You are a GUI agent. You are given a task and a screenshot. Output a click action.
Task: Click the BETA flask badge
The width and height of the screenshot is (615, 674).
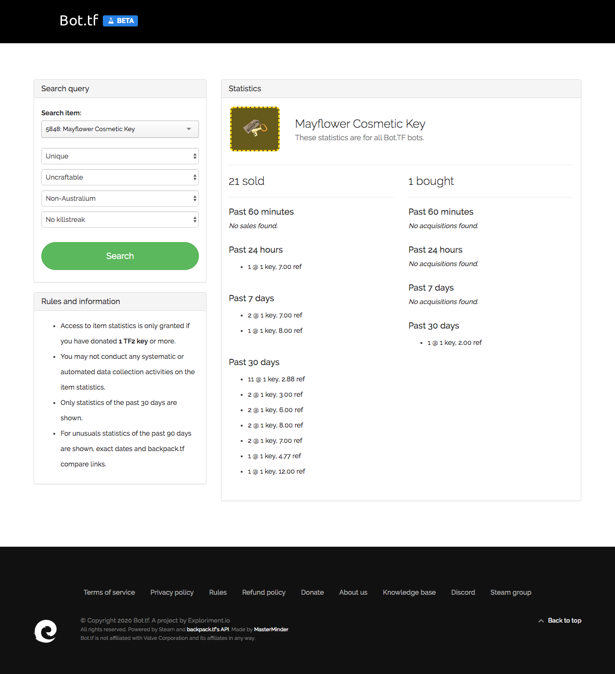click(x=120, y=21)
